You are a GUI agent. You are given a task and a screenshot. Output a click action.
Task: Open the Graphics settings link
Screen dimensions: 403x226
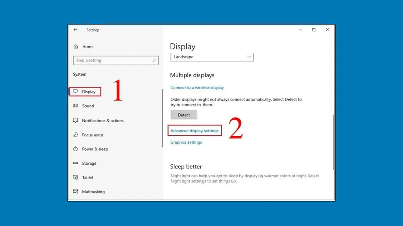click(186, 142)
